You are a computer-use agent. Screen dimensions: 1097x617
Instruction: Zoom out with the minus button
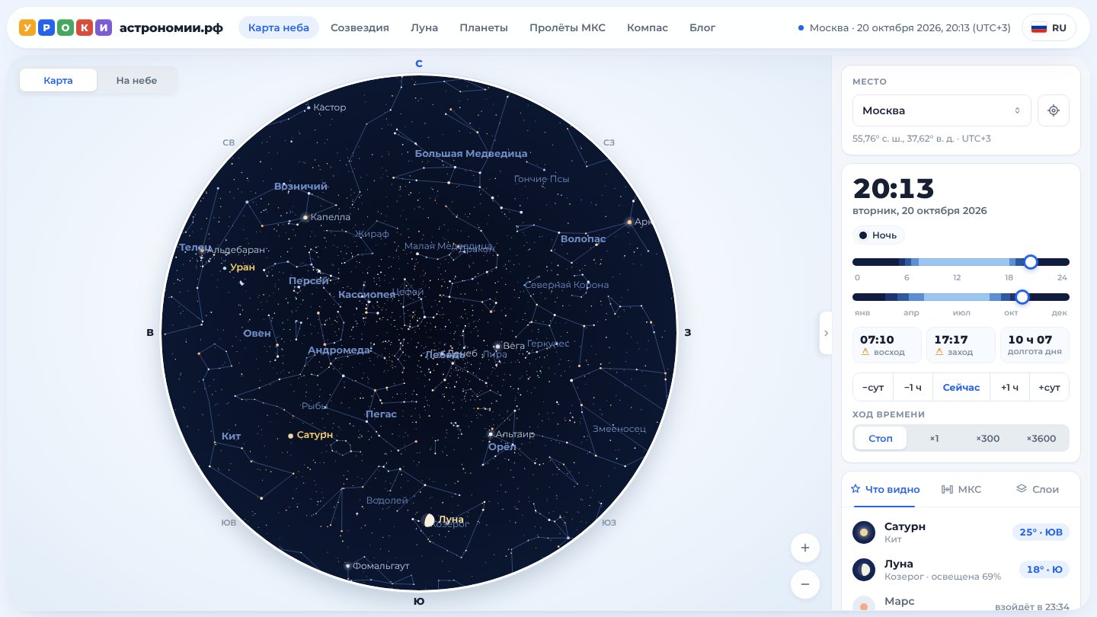coord(805,584)
